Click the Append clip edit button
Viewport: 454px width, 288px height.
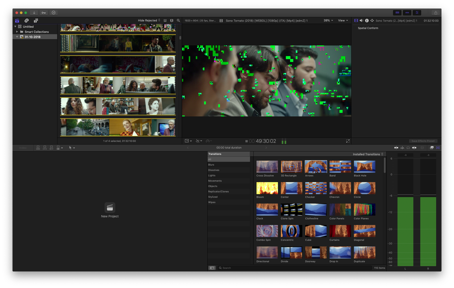(x=51, y=148)
